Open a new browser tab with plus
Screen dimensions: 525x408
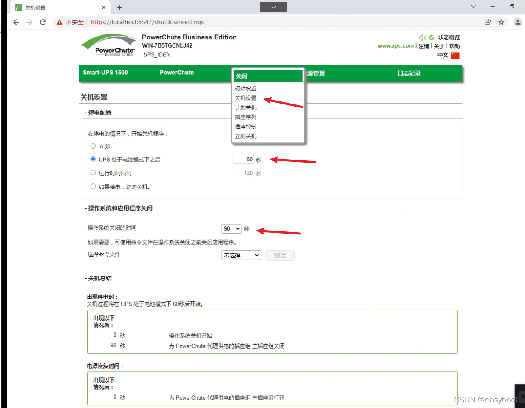119,8
